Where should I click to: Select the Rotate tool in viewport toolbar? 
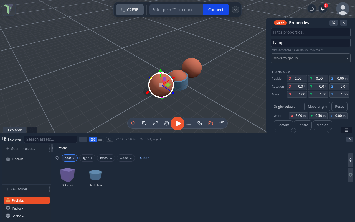[144, 123]
